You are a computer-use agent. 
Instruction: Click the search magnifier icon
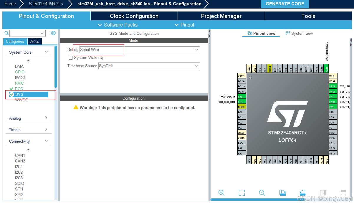tap(6, 33)
